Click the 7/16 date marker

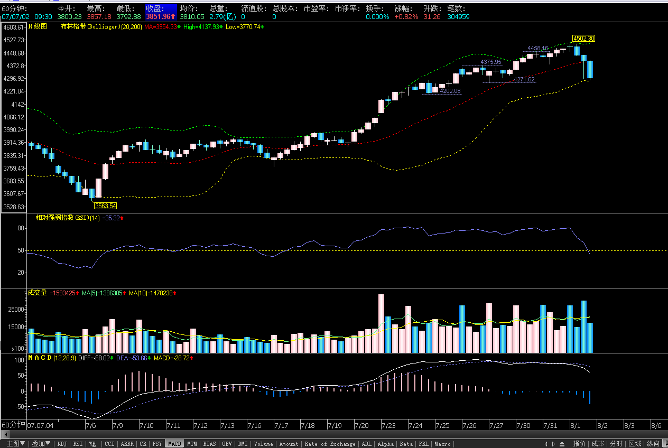pyautogui.click(x=254, y=425)
